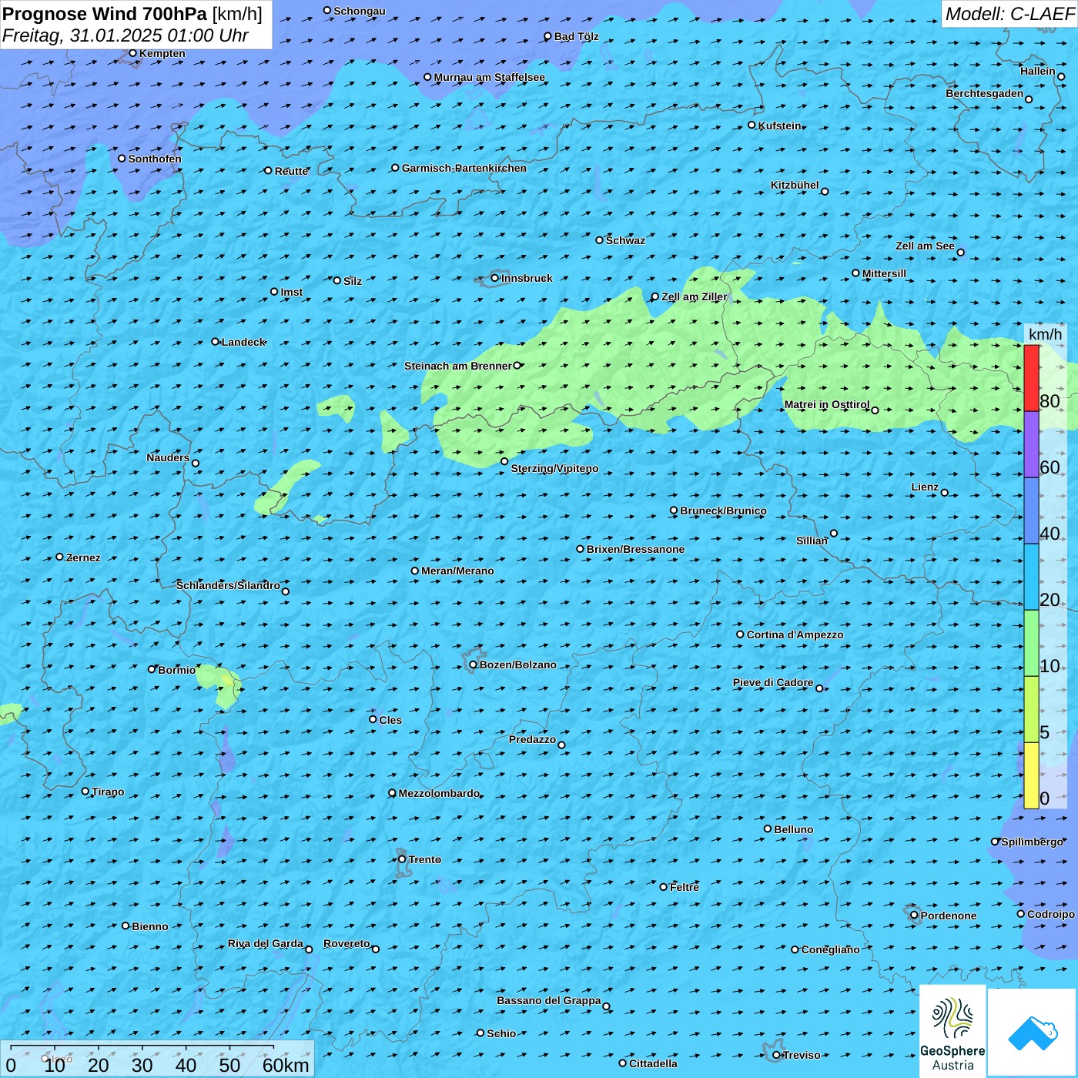Click the dark blue 40–60 legend swatch
This screenshot has height=1078, width=1078.
(x=1031, y=511)
